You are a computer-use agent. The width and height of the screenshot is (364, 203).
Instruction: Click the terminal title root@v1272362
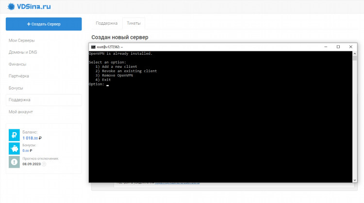pos(110,47)
